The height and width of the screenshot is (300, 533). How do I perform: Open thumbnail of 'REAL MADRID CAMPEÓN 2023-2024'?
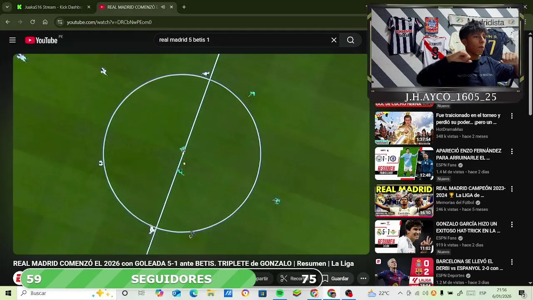pyautogui.click(x=404, y=201)
